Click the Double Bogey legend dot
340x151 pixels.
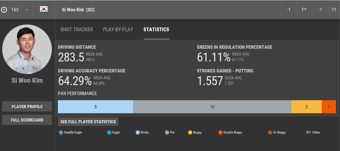220,132
